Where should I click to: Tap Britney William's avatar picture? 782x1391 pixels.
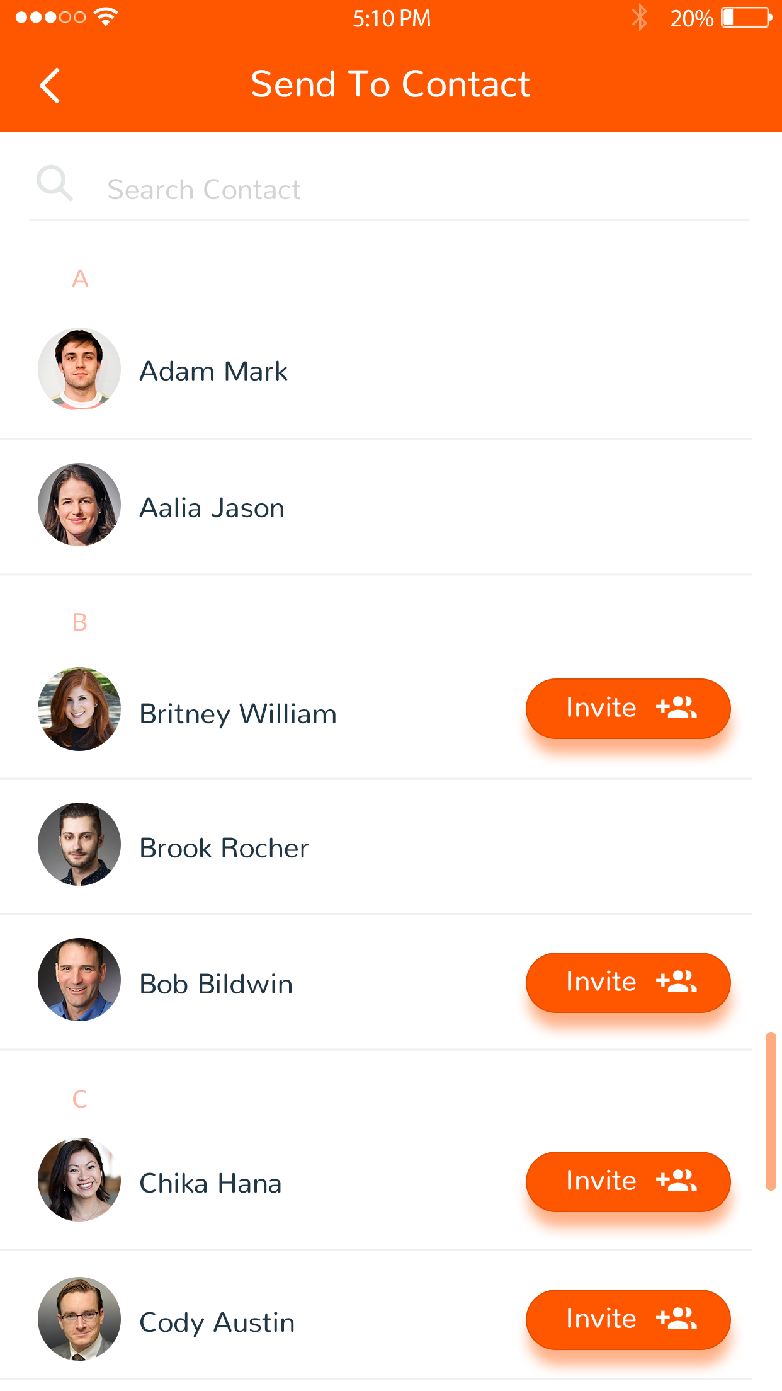(x=79, y=709)
